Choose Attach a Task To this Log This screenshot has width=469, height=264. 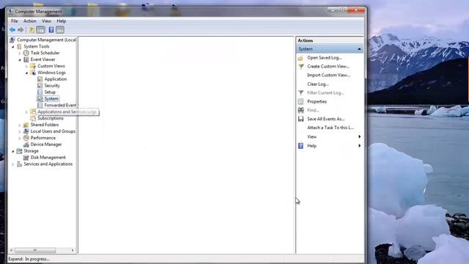coord(330,128)
